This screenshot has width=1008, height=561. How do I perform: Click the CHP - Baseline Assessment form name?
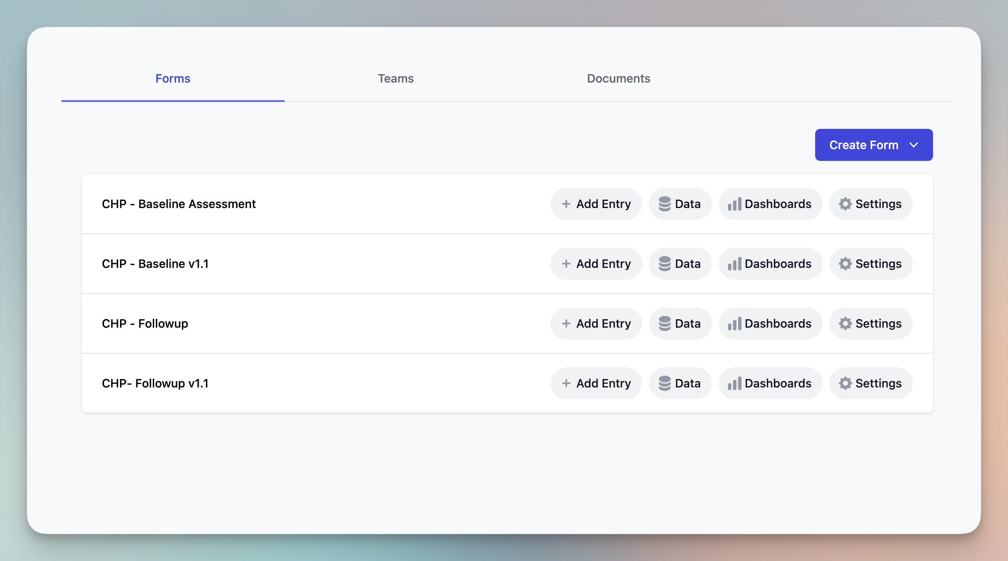(x=179, y=204)
